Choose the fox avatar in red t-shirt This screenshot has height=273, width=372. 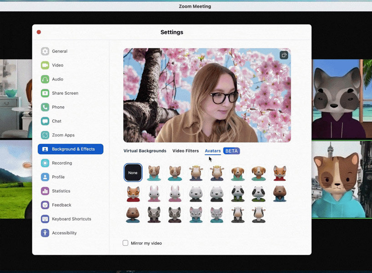pos(133,194)
